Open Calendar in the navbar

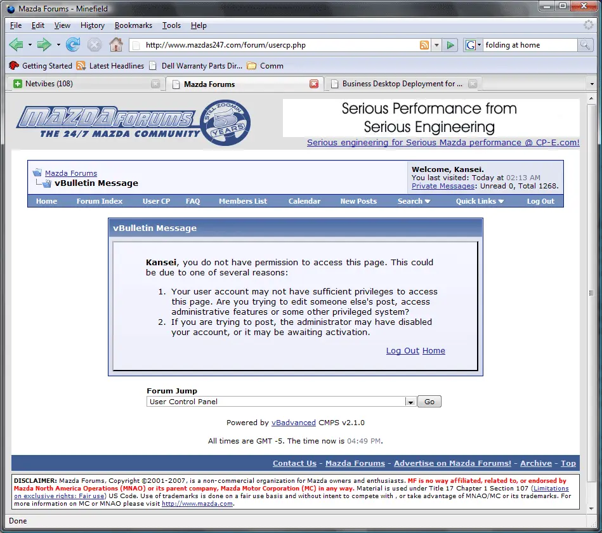tap(304, 201)
